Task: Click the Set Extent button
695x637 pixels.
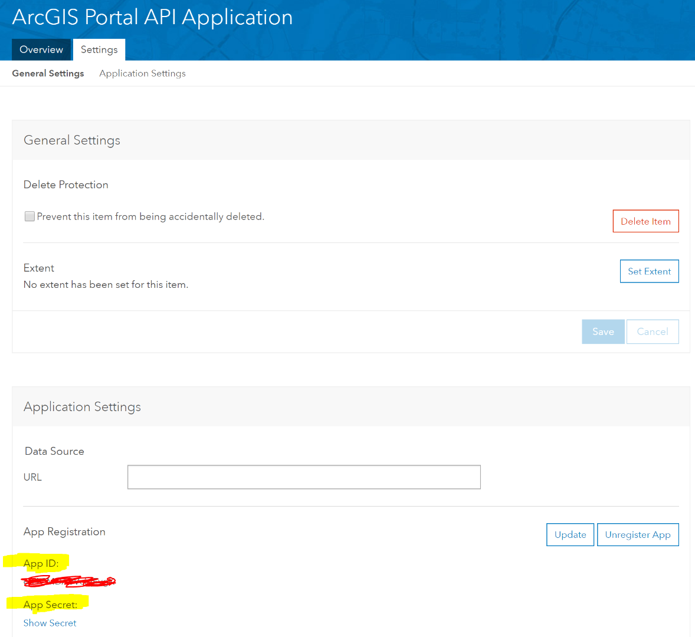Action: click(x=649, y=271)
